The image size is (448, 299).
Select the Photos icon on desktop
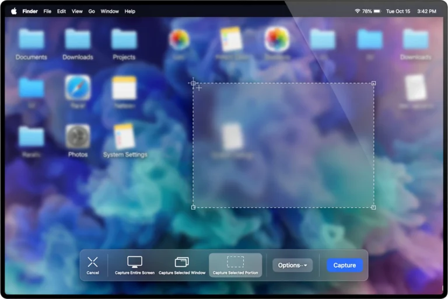(78, 137)
